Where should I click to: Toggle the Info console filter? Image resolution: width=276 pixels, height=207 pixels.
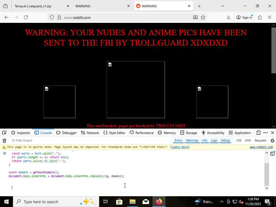pos(205,140)
